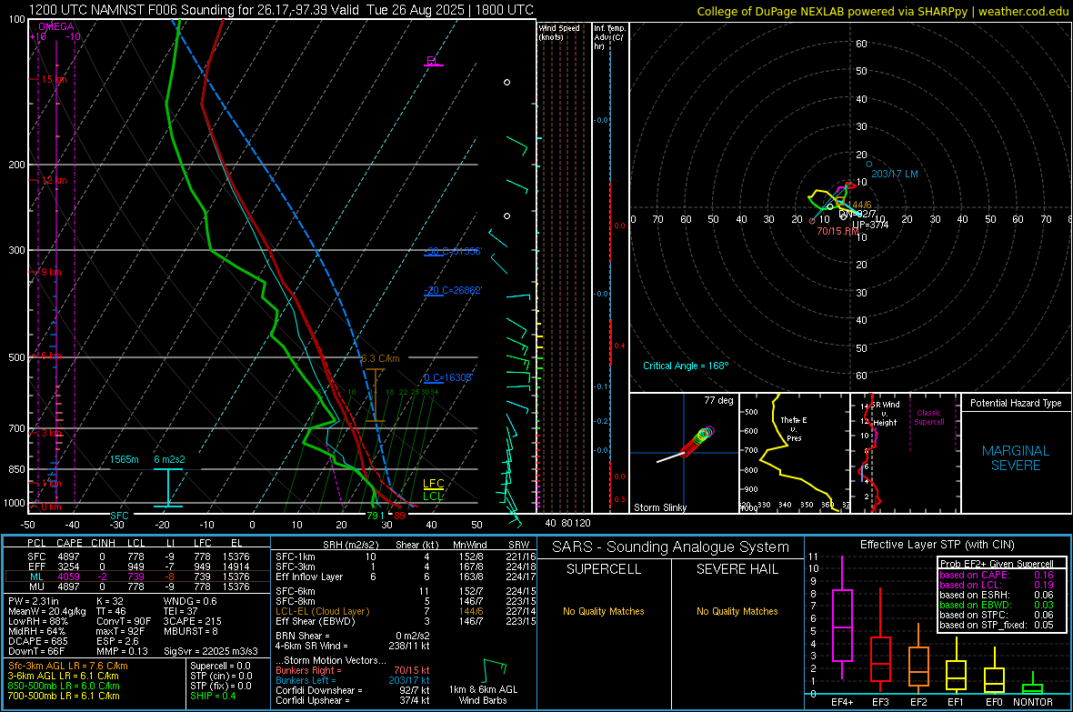The height and width of the screenshot is (712, 1073).
Task: Click the 'Corfidi Downshear' vector row
Action: (353, 690)
